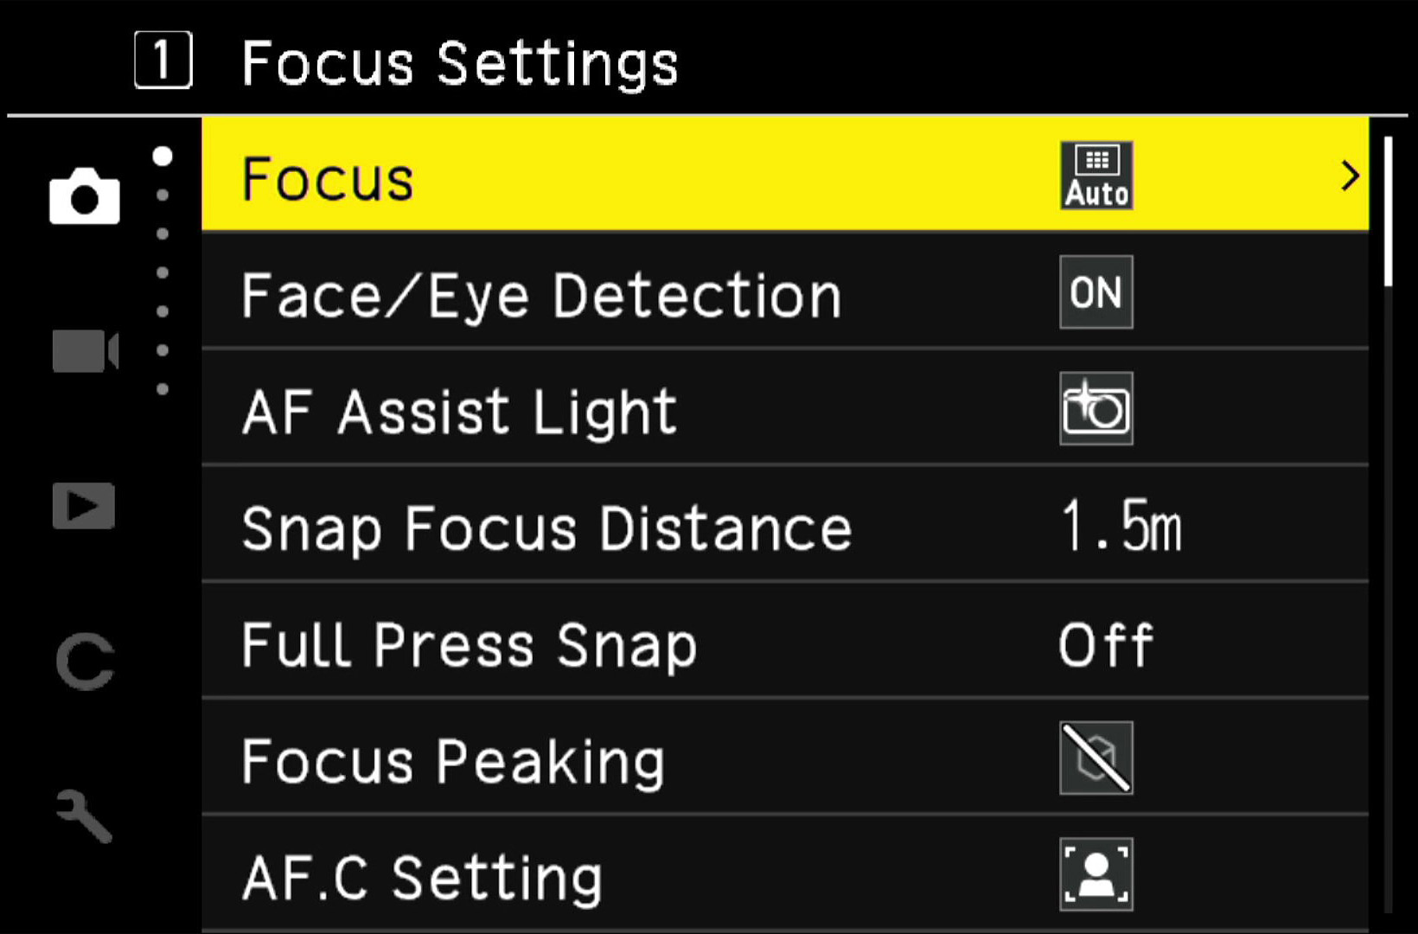Toggle the Focus Peaking disabled icon
Image resolution: width=1418 pixels, height=934 pixels.
pyautogui.click(x=1096, y=758)
